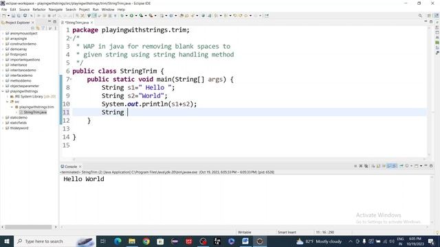Screen dimensions: 440x247
Task: Click the taskbar search box
Action: [x=55, y=241]
